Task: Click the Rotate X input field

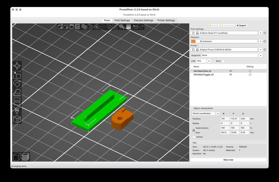Action: point(225,123)
